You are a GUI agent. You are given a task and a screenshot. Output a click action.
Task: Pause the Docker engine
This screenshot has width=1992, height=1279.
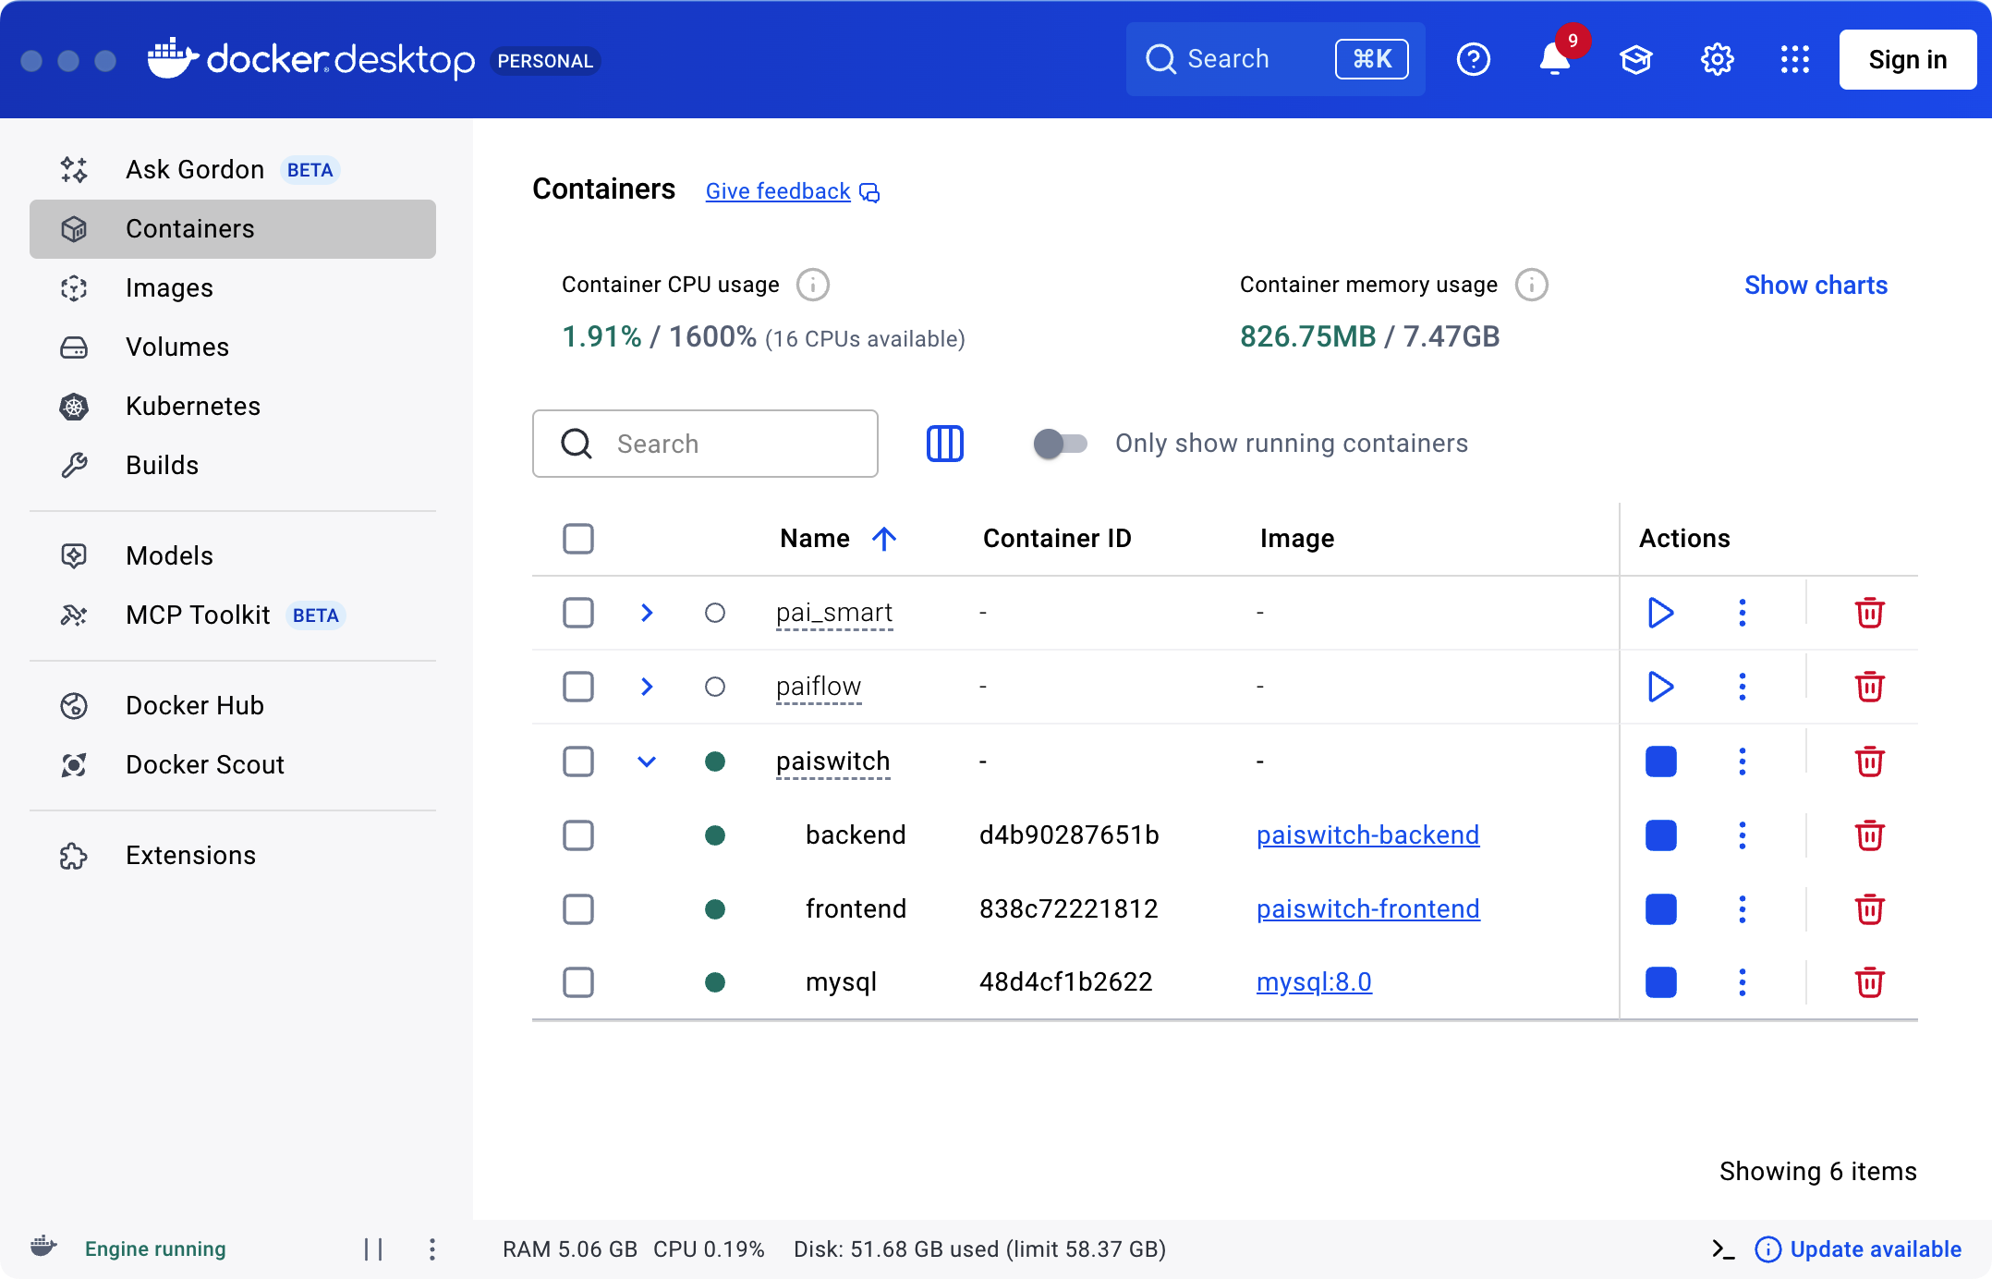tap(373, 1249)
